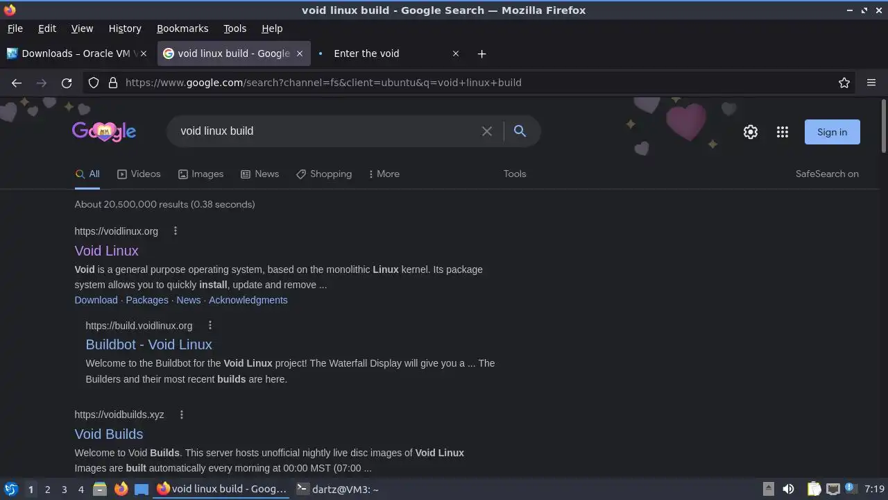Follow the Acknowledgments sitelink
The height and width of the screenshot is (500, 888).
248,300
